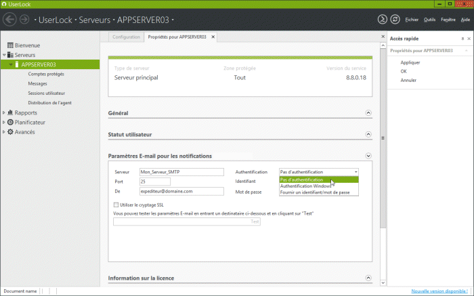
Task: Open the Nouvelle version disponible link
Action: coord(439,291)
